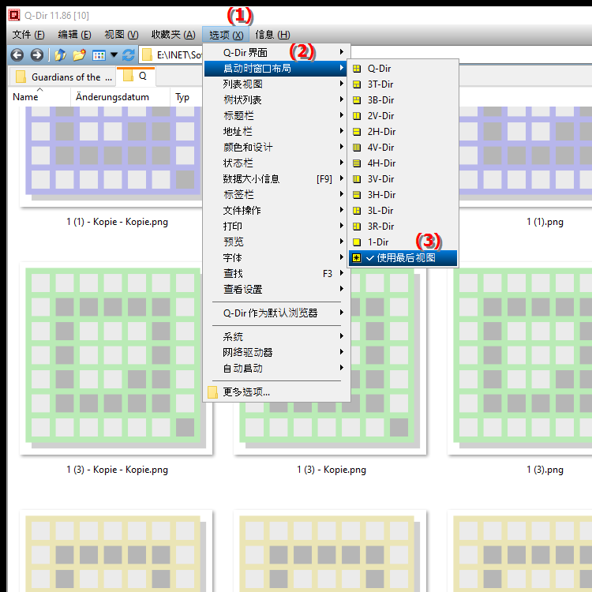Select the 3R-Dir layout icon

click(357, 227)
